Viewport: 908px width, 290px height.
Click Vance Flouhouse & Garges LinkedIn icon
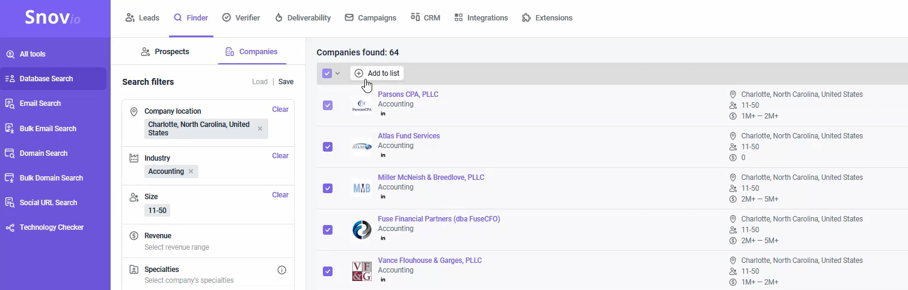pos(382,280)
